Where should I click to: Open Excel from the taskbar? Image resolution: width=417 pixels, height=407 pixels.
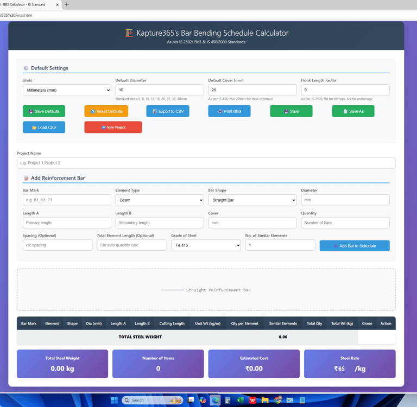(x=240, y=400)
